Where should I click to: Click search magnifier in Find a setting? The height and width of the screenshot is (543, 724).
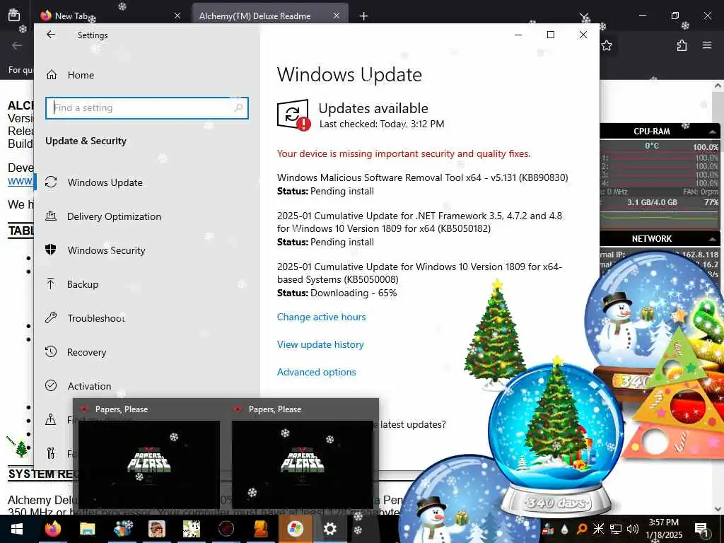[x=238, y=107]
